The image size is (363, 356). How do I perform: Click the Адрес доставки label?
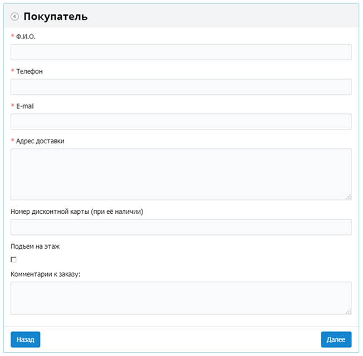(40, 141)
